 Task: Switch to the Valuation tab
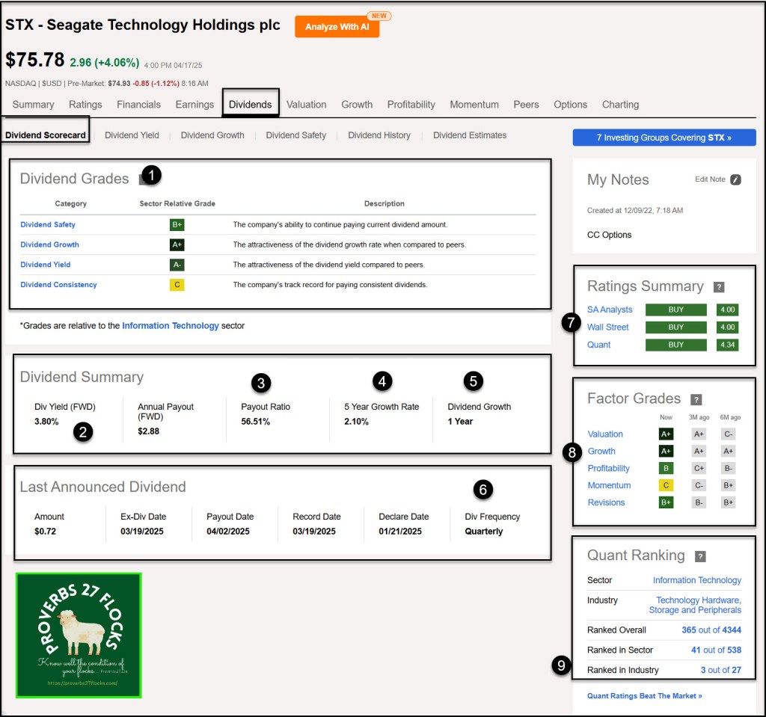(306, 105)
